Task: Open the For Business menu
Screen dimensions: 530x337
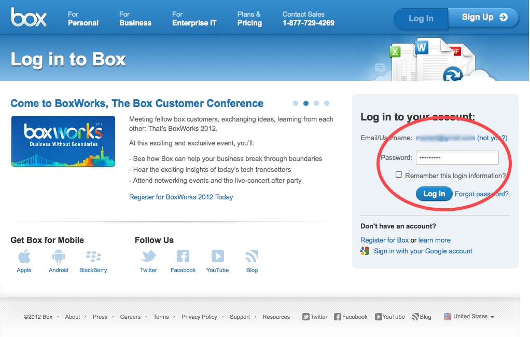Action: coord(135,19)
